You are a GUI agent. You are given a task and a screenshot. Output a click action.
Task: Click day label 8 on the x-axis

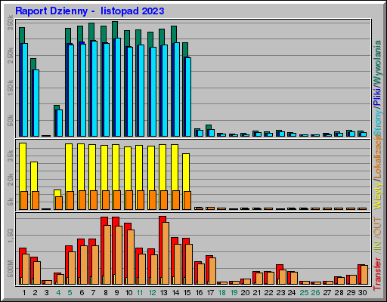tap(105, 293)
